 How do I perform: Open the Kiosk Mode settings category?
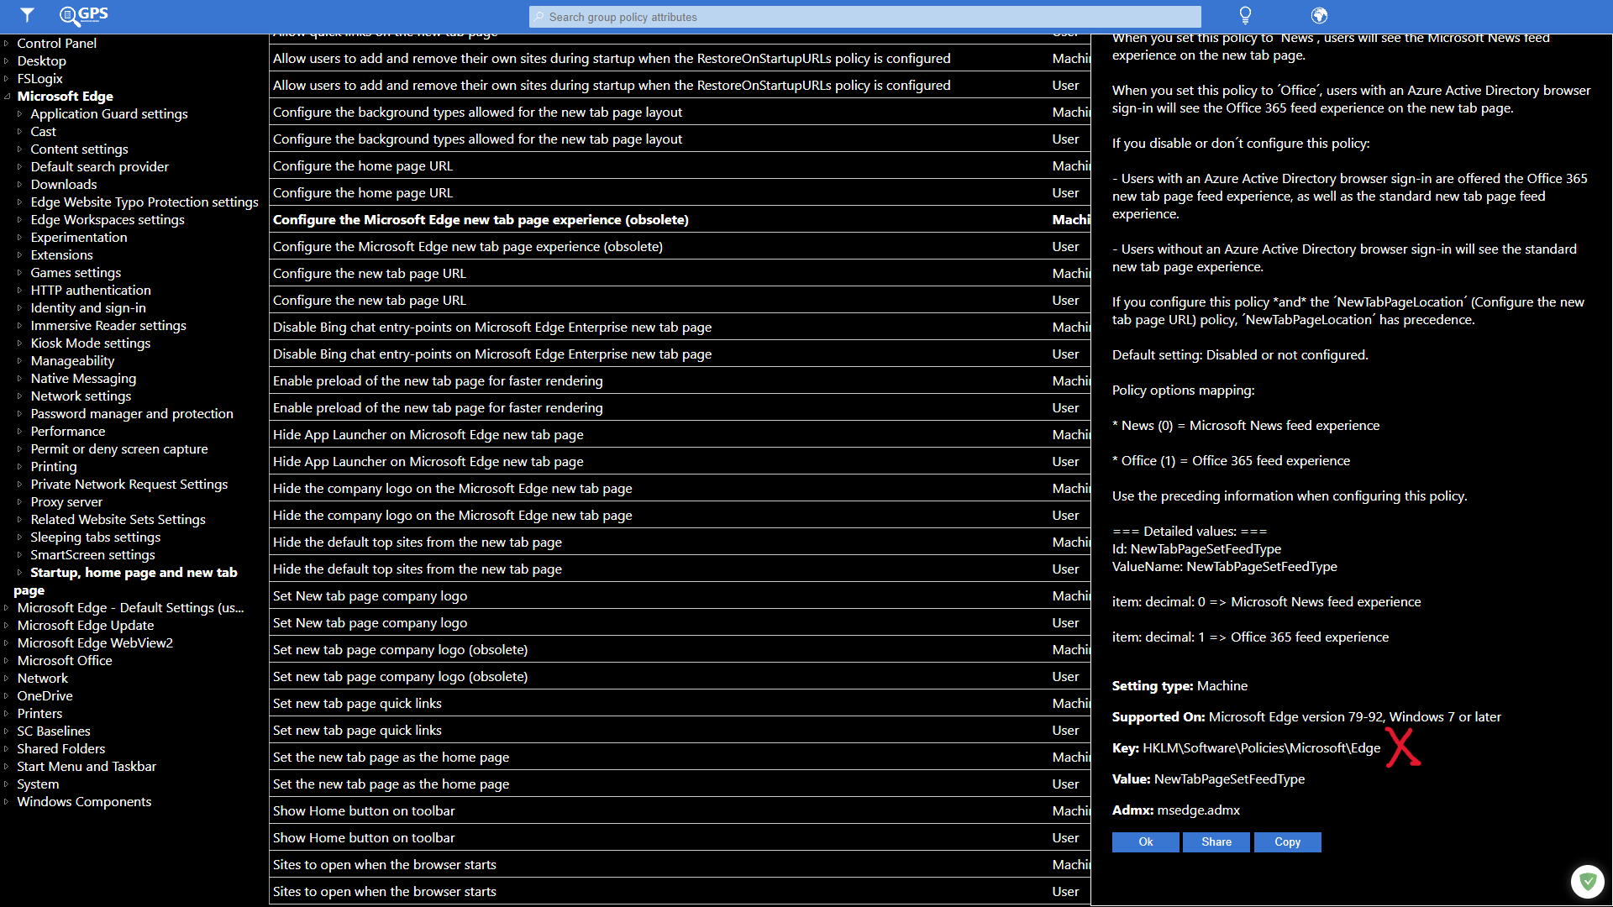(91, 343)
